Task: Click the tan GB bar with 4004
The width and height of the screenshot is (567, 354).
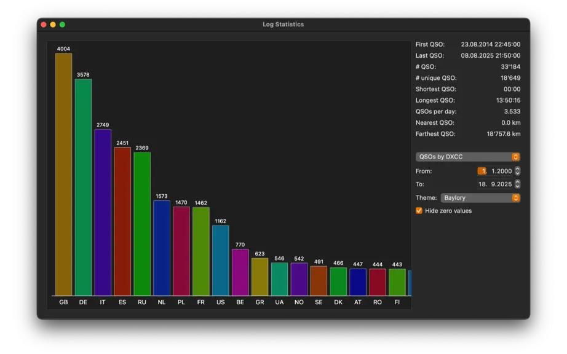Action: 63,175
